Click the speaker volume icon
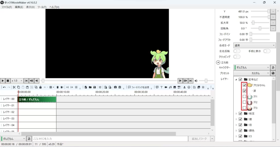Screen dimensions: 280x147 pyautogui.click(x=196, y=81)
